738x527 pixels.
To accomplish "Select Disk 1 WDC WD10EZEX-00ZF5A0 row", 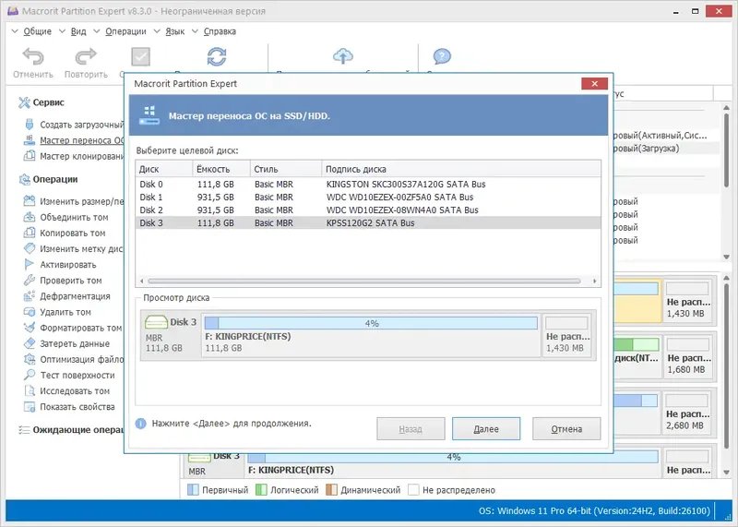I will [368, 197].
